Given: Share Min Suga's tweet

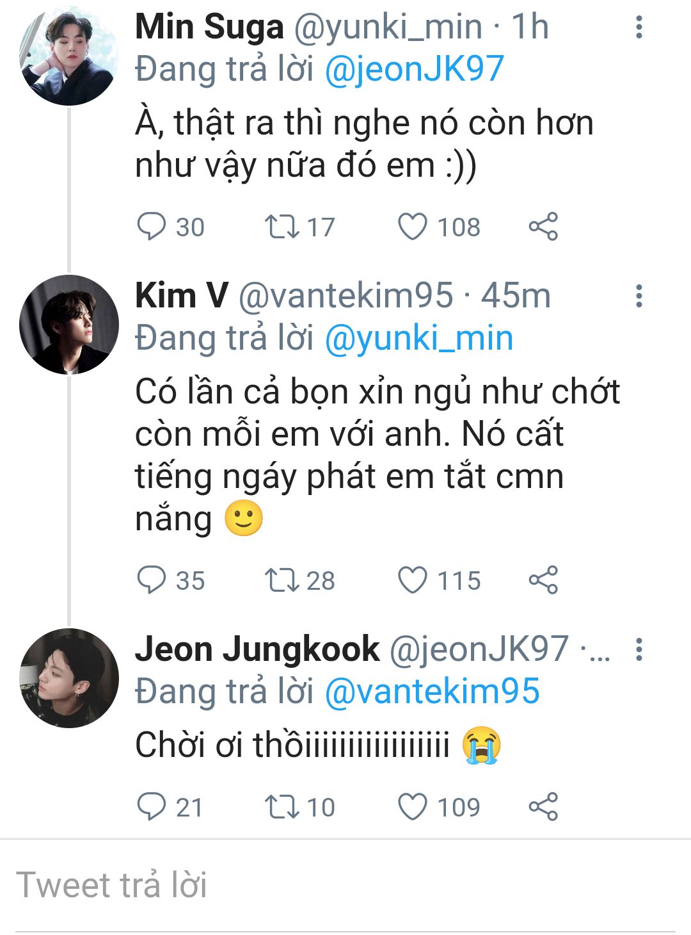Looking at the screenshot, I should coord(543,227).
